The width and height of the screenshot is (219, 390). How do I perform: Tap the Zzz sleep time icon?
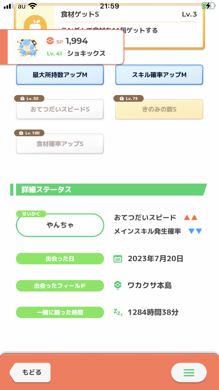(118, 312)
